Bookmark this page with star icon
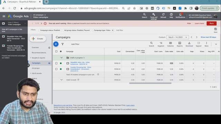Screen dimensions: 221x124 point(134,8)
